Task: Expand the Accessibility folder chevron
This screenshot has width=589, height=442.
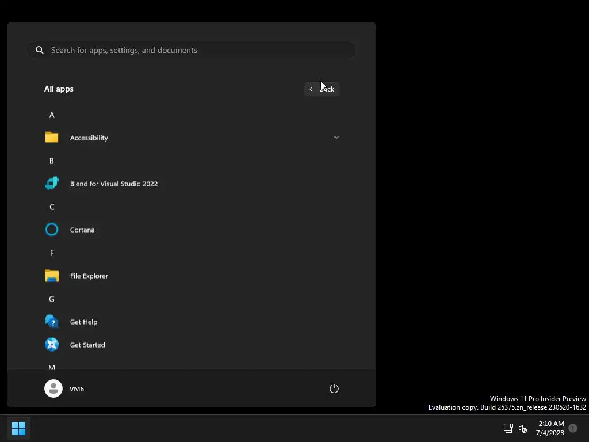Action: coord(336,137)
